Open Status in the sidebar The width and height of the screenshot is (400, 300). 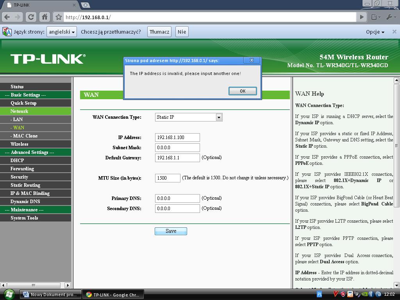pos(36,86)
